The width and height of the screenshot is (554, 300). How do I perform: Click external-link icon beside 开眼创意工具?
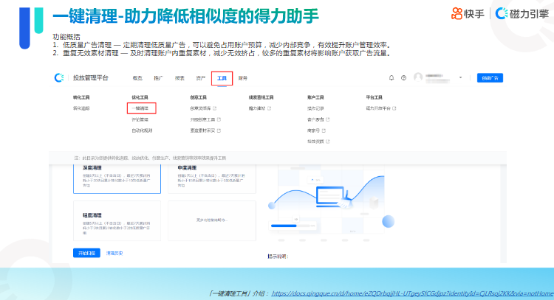point(219,119)
